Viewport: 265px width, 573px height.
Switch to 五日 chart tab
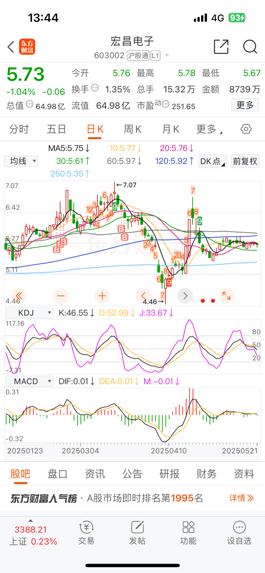tap(57, 129)
